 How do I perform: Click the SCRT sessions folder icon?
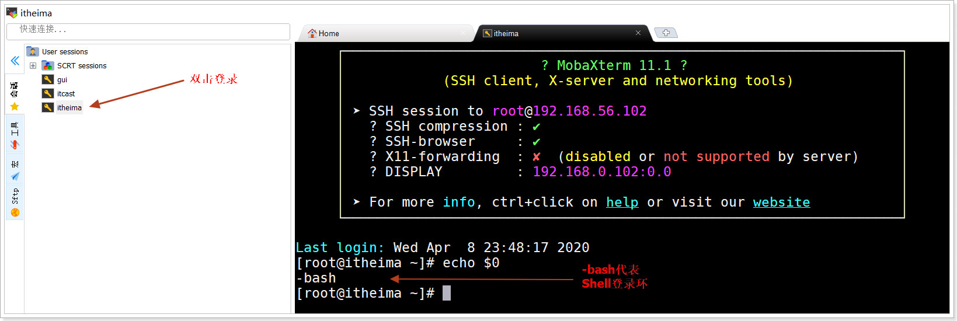(x=48, y=66)
